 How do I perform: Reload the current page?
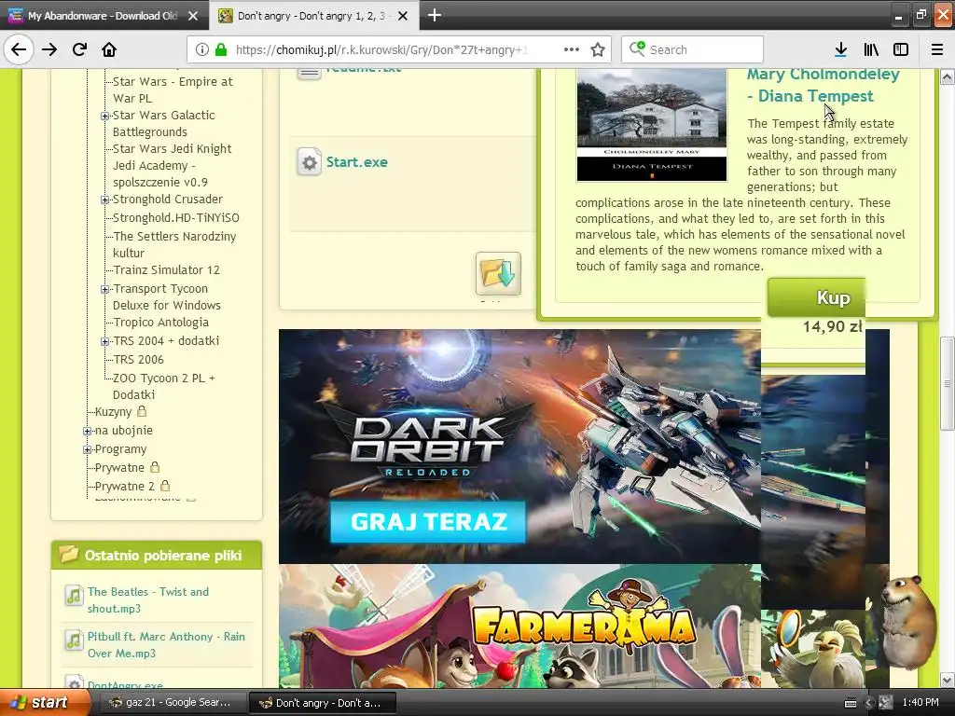pos(79,49)
